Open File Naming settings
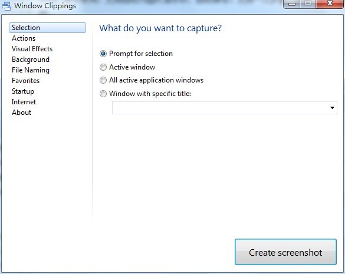Image resolution: width=345 pixels, height=274 pixels. point(31,70)
